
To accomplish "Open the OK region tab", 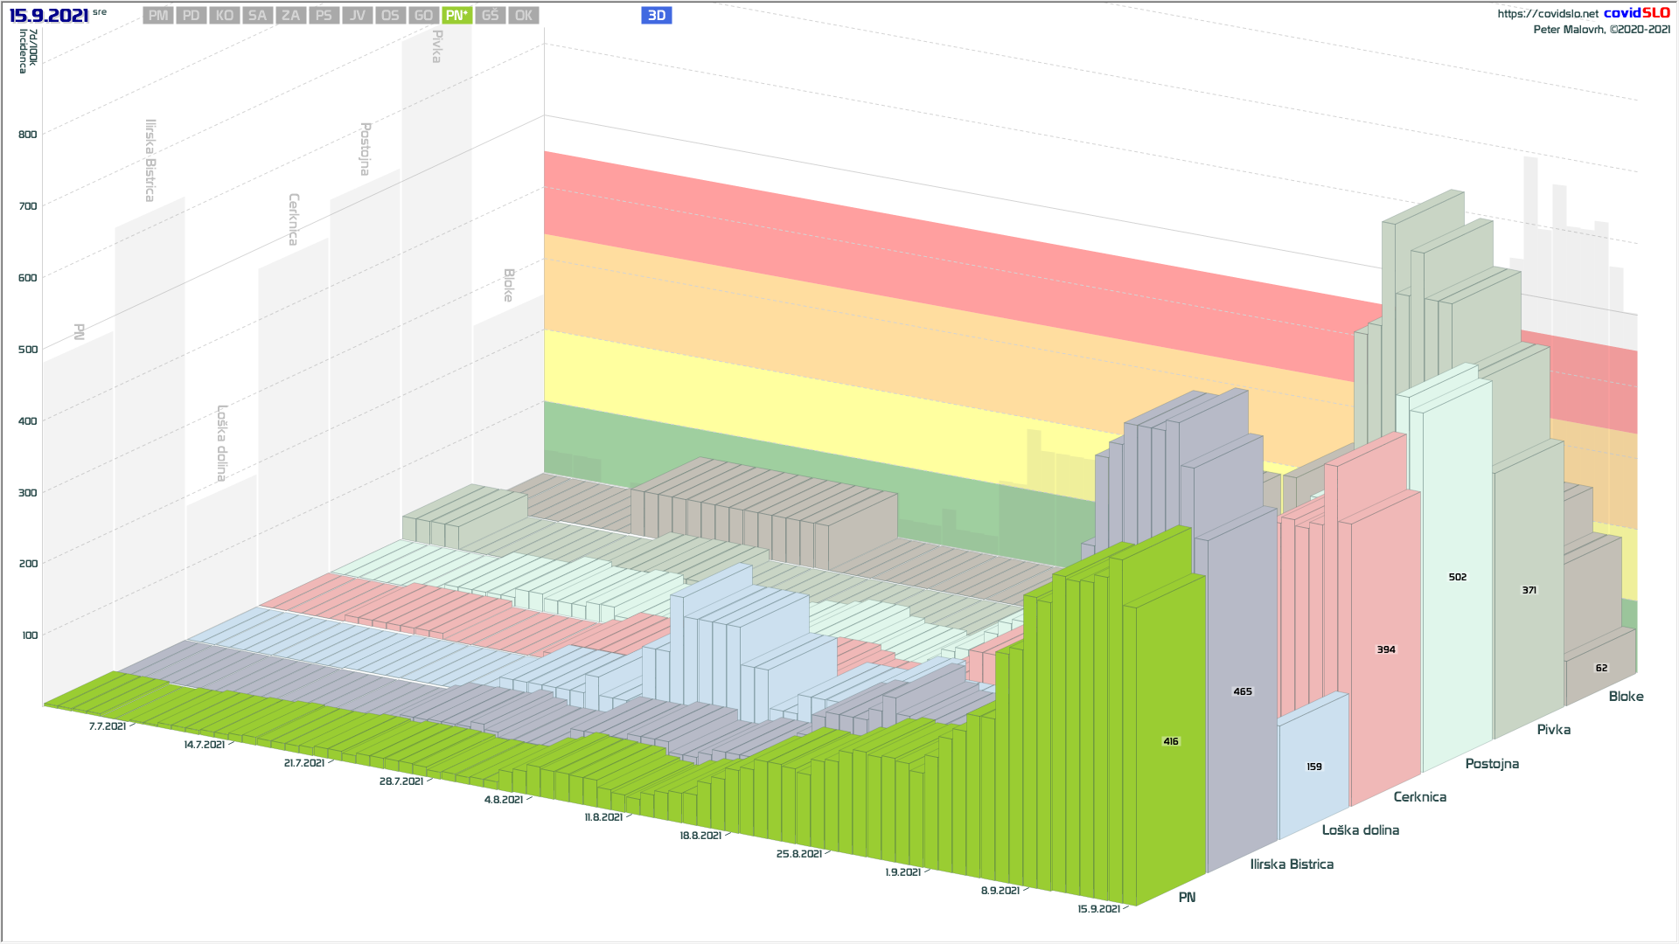I will 523,16.
